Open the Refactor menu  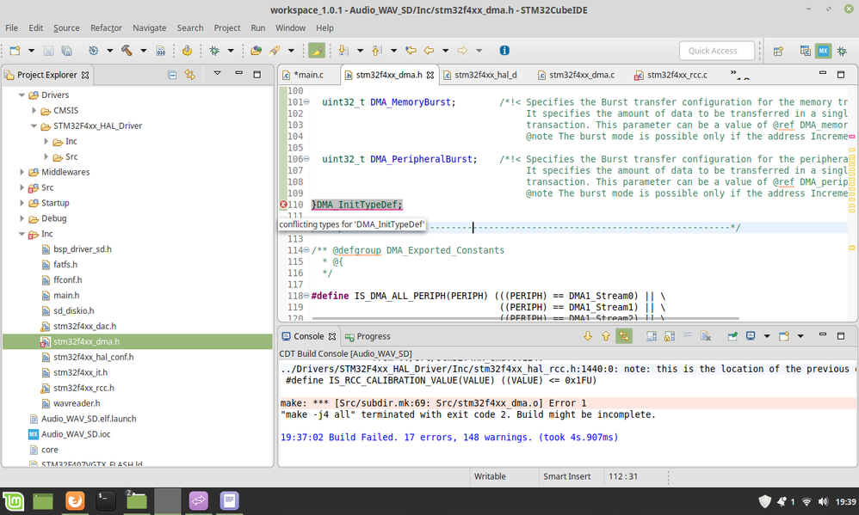[106, 28]
